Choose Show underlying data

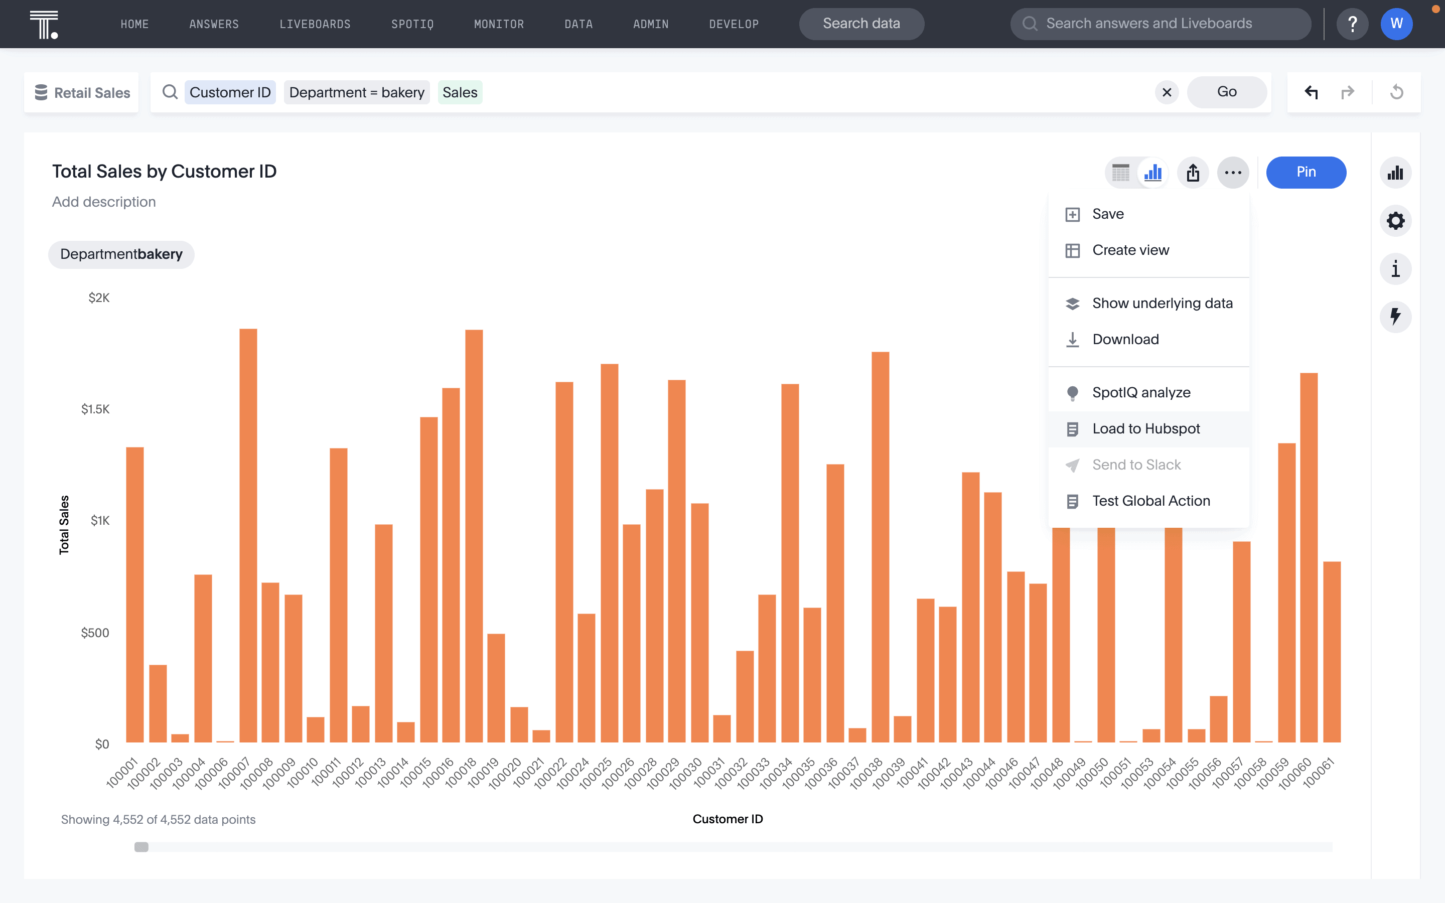pos(1148,304)
